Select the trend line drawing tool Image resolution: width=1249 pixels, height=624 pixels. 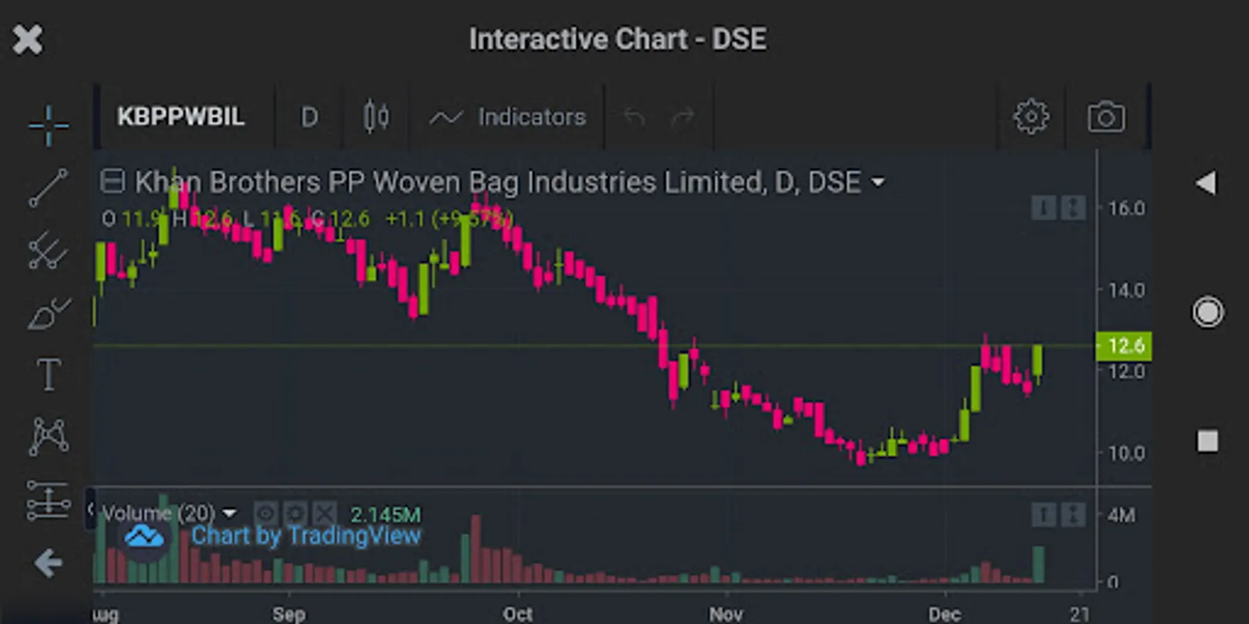click(49, 188)
